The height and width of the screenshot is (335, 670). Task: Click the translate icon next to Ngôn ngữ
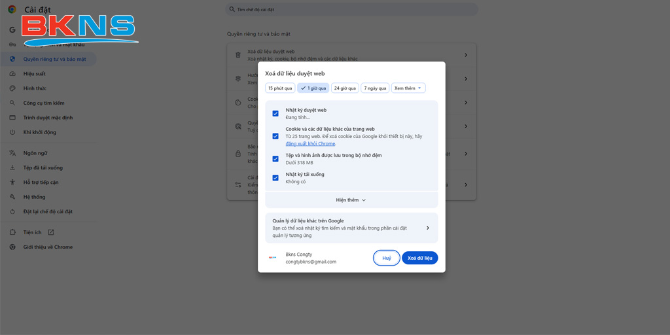tap(12, 153)
